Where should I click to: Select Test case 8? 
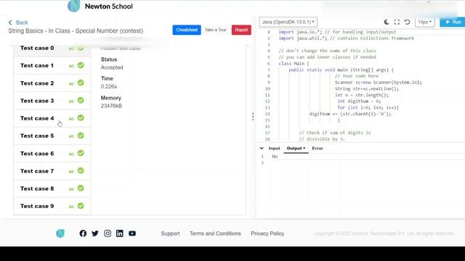[x=52, y=188]
